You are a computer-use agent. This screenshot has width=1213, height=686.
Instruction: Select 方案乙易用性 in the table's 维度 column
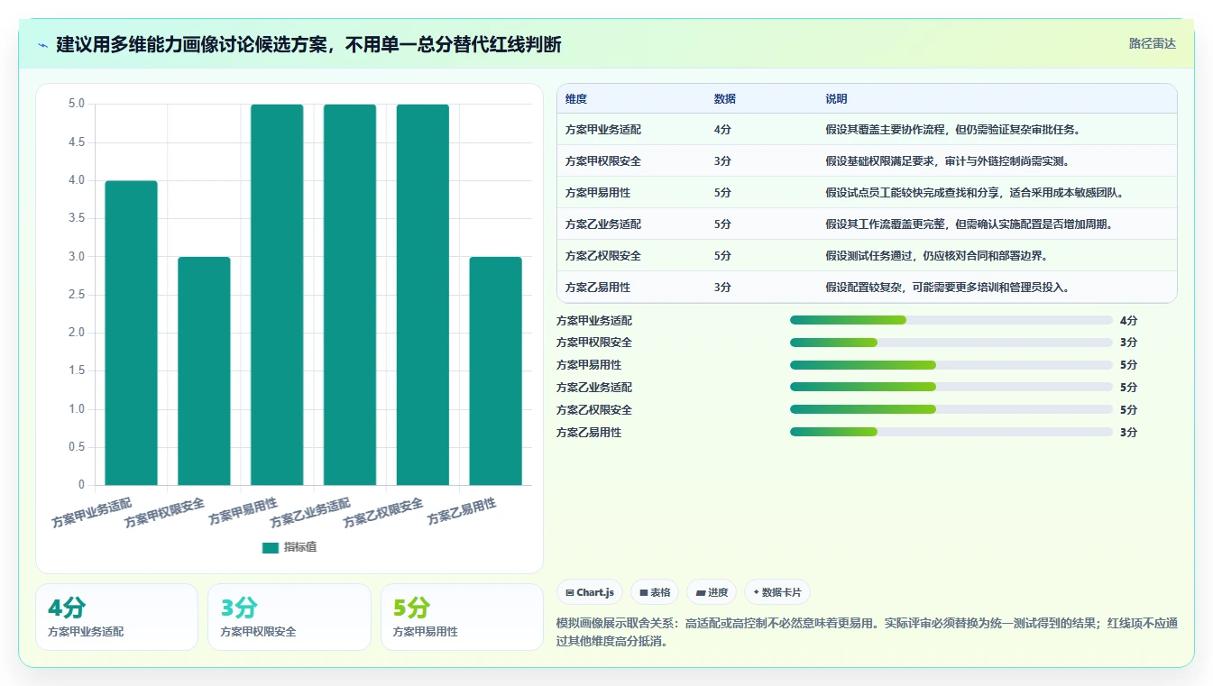pos(598,288)
